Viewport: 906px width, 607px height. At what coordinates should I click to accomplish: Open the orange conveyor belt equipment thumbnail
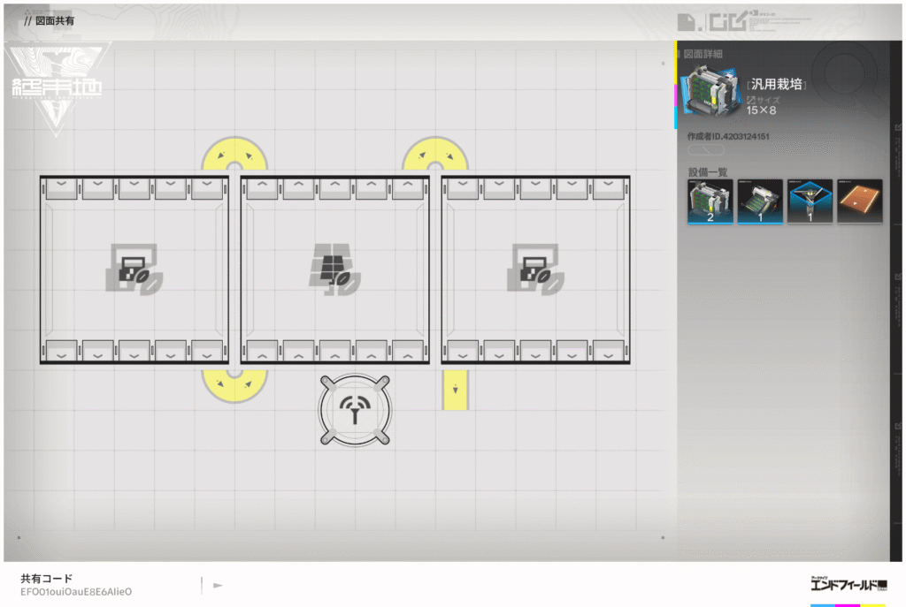click(x=859, y=201)
